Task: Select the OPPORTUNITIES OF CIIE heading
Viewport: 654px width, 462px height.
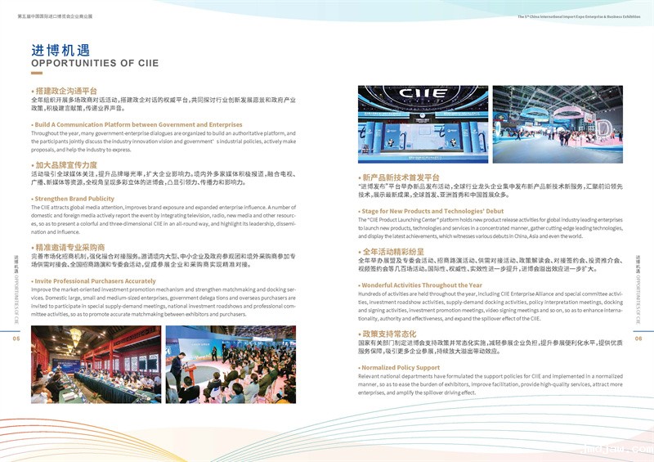Action: click(x=95, y=63)
